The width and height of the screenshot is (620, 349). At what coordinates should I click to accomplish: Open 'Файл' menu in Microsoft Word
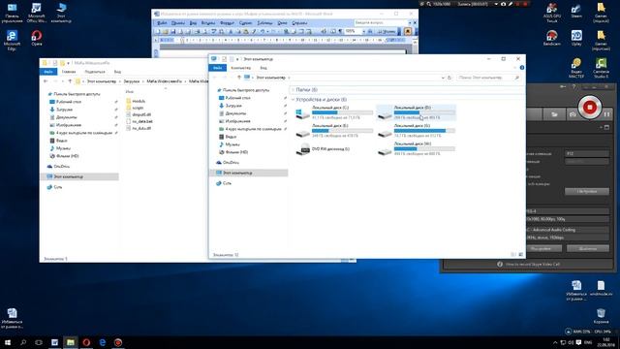(162, 23)
